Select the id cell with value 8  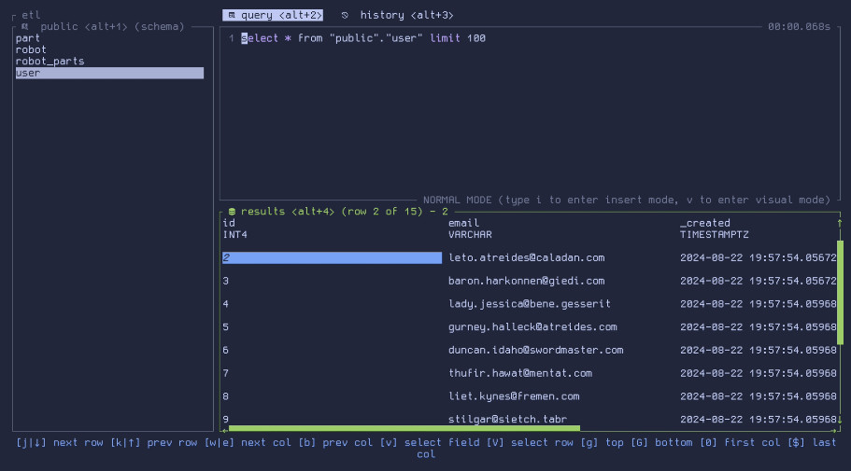tap(332, 396)
